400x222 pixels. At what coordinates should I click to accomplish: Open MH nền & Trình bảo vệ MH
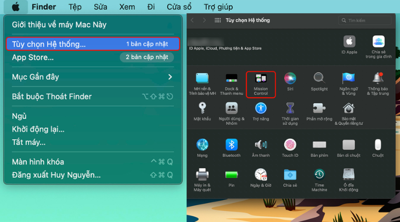202,84
